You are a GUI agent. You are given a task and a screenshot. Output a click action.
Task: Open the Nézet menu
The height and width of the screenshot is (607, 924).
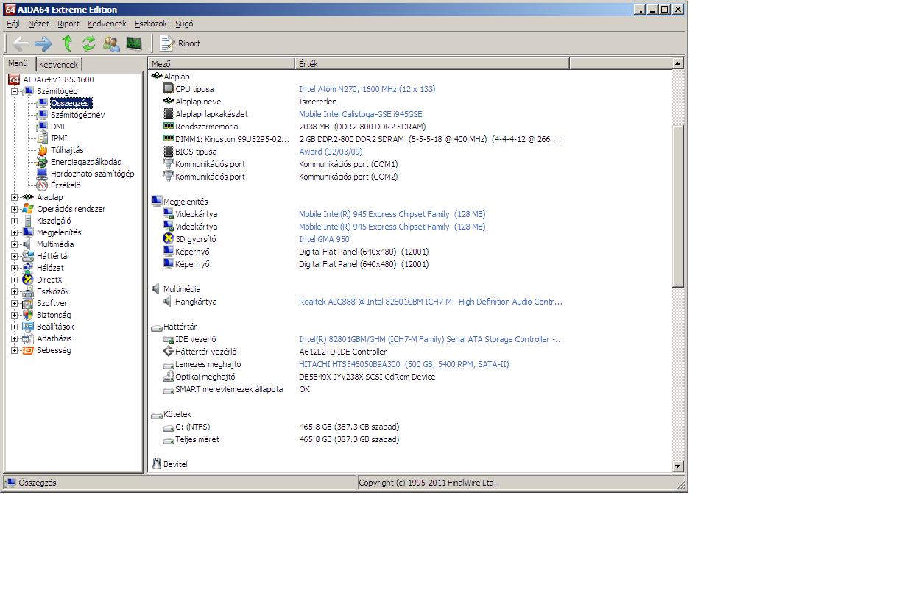tap(38, 24)
